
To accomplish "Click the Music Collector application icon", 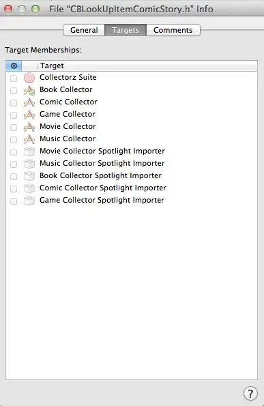I will (x=29, y=139).
